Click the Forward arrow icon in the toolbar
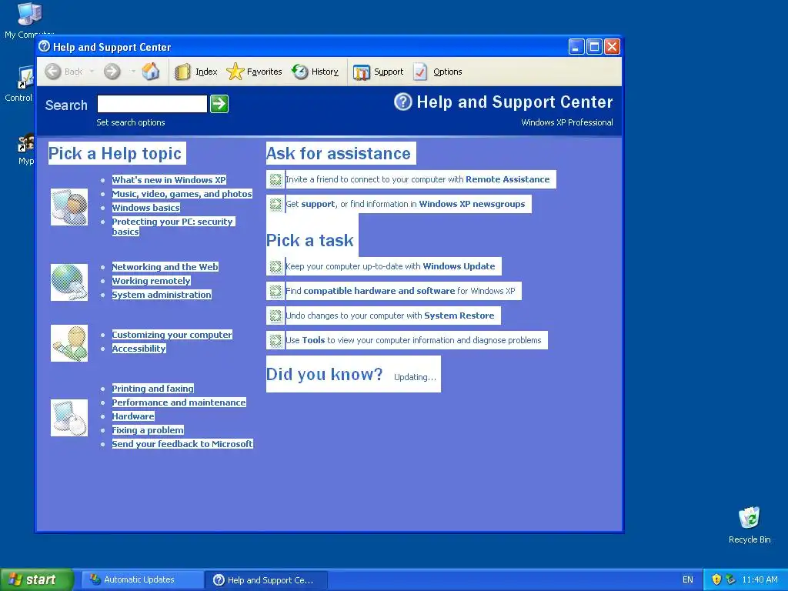 click(x=112, y=72)
